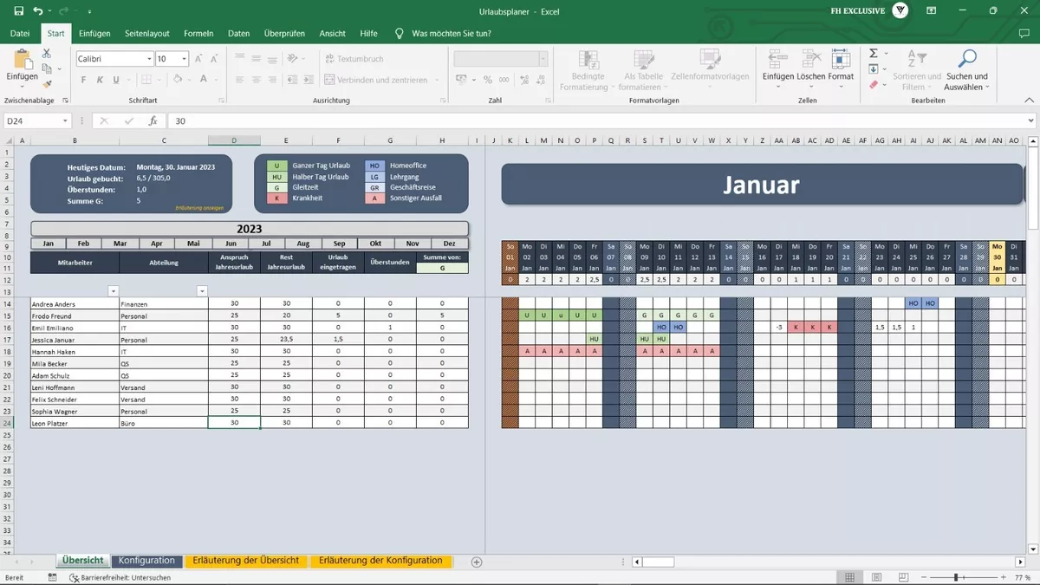This screenshot has width=1040, height=585.
Task: Switch to Normal view in status bar
Action: 850,577
